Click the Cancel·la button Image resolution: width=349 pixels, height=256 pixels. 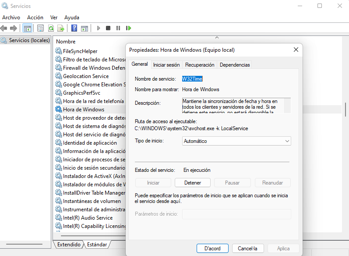coord(247,249)
